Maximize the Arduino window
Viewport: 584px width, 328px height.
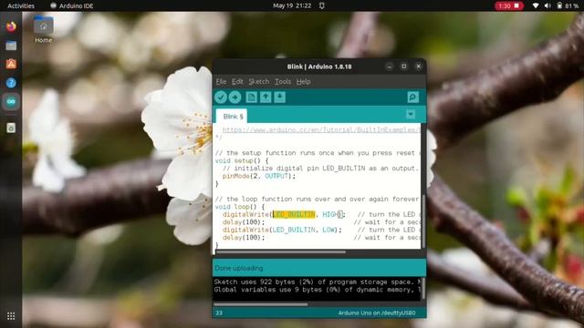point(403,67)
